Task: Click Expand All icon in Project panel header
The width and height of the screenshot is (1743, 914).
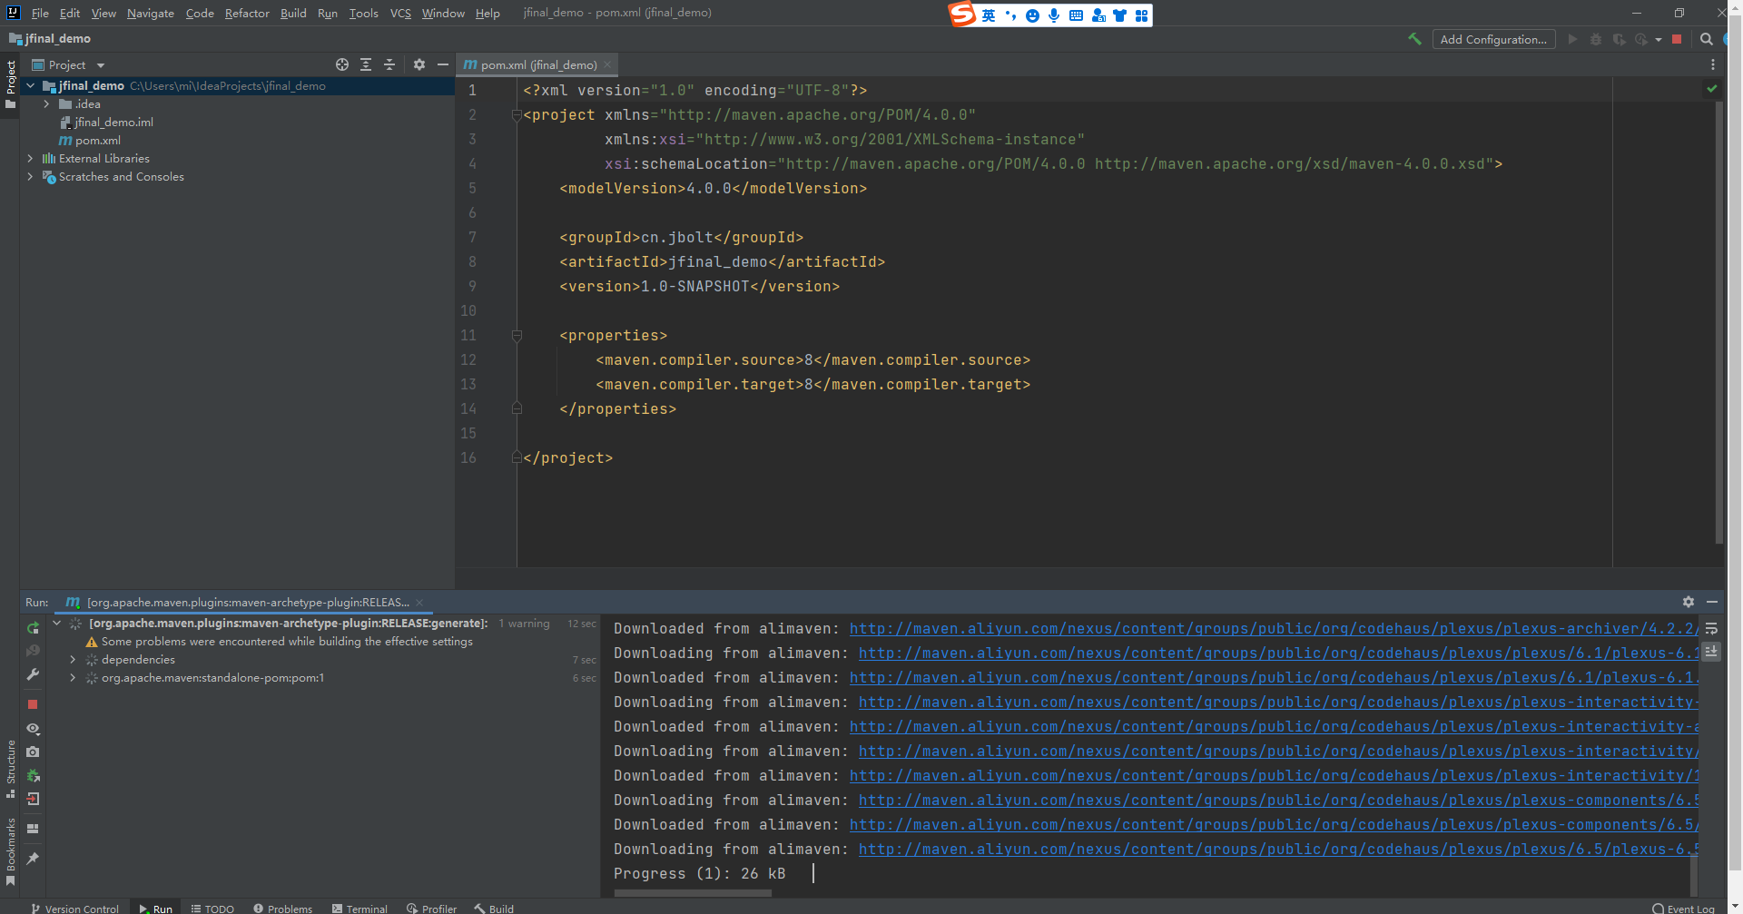Action: (x=366, y=64)
